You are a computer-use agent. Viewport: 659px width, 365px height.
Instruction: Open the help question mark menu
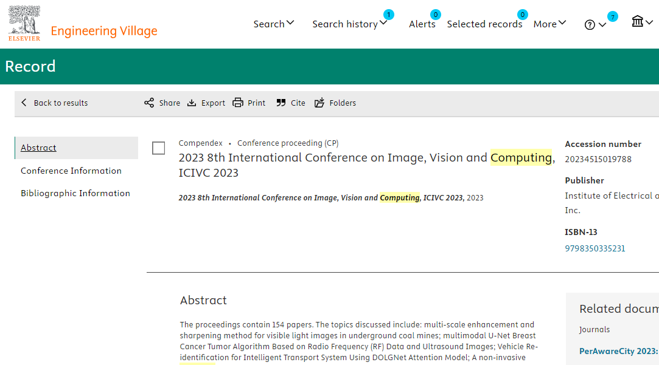click(590, 25)
